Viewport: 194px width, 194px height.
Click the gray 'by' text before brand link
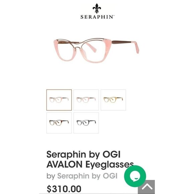point(51,176)
